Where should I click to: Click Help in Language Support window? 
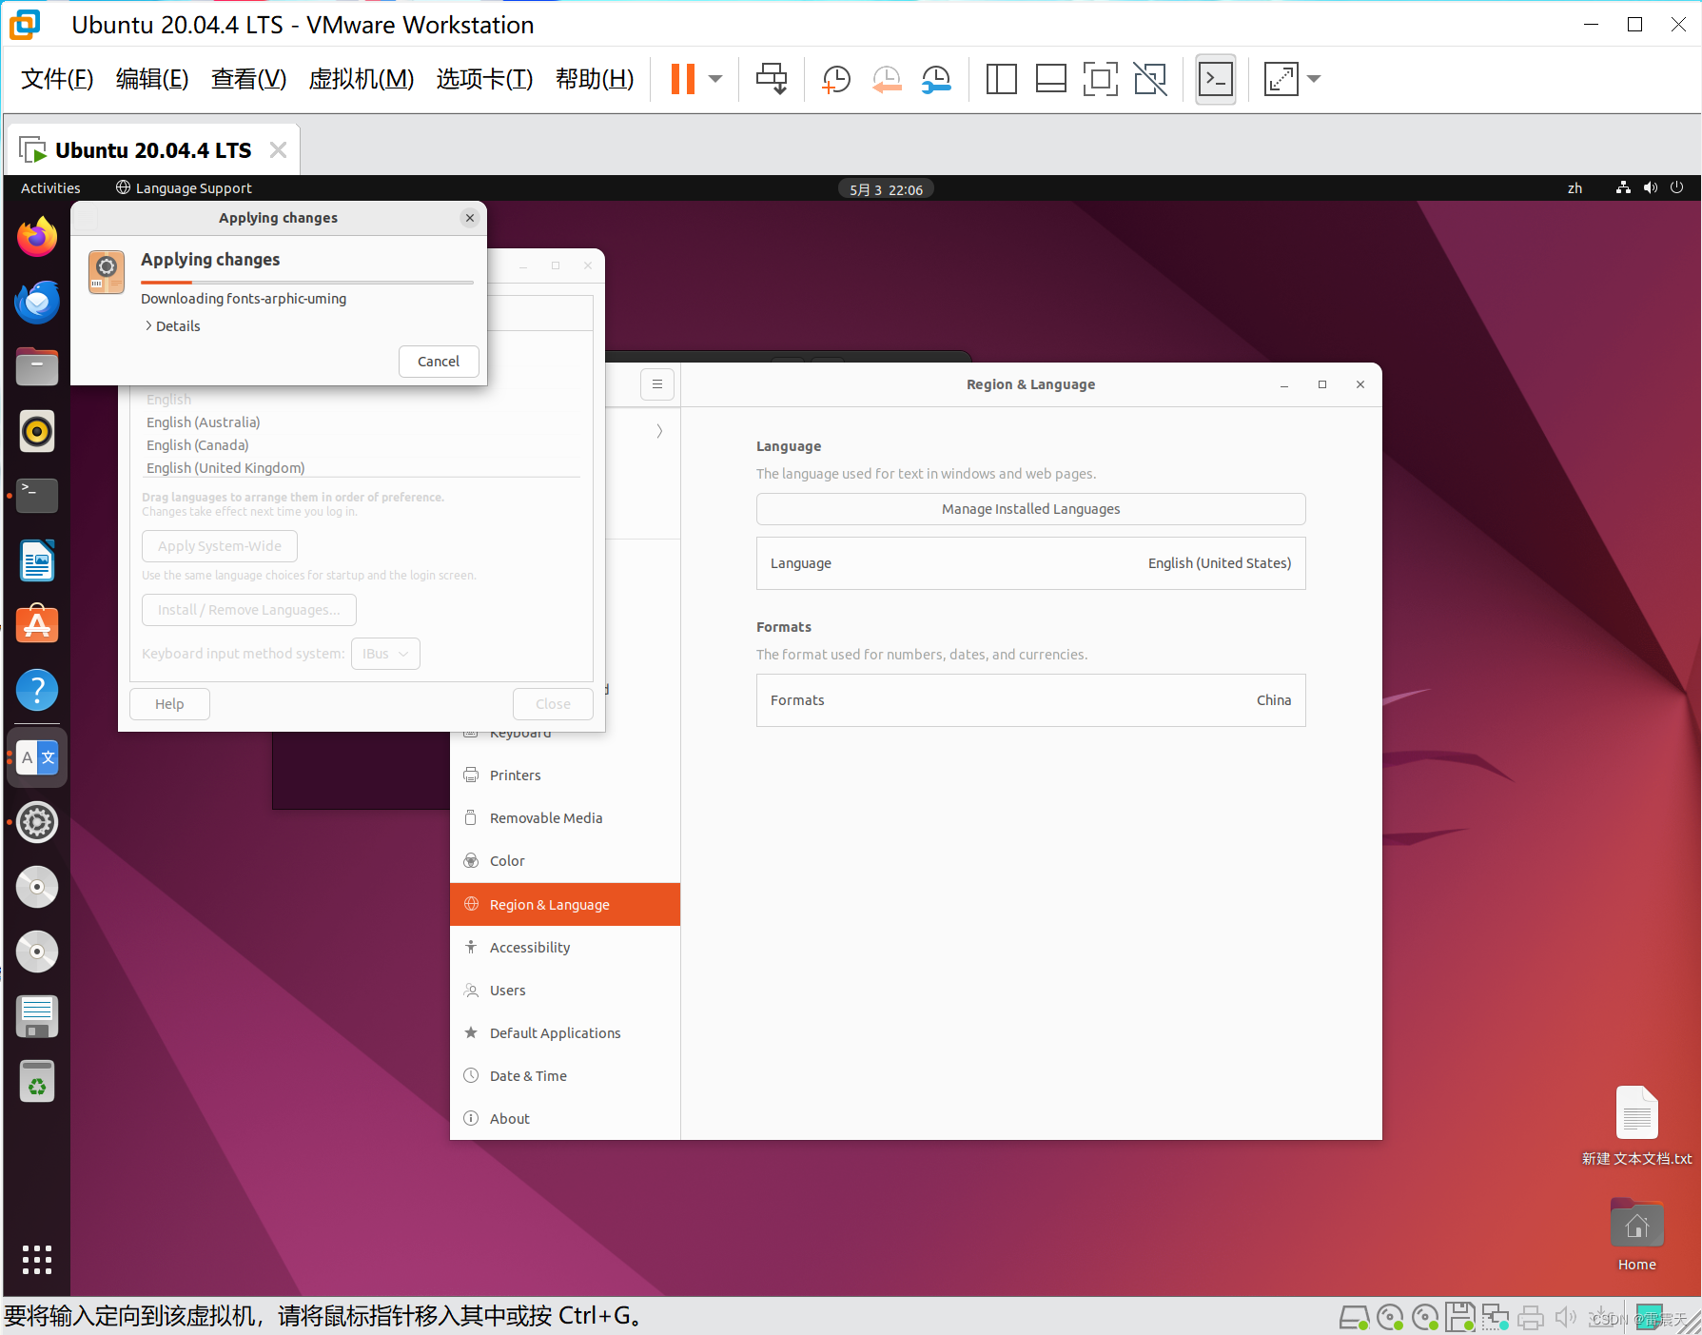[x=169, y=704]
